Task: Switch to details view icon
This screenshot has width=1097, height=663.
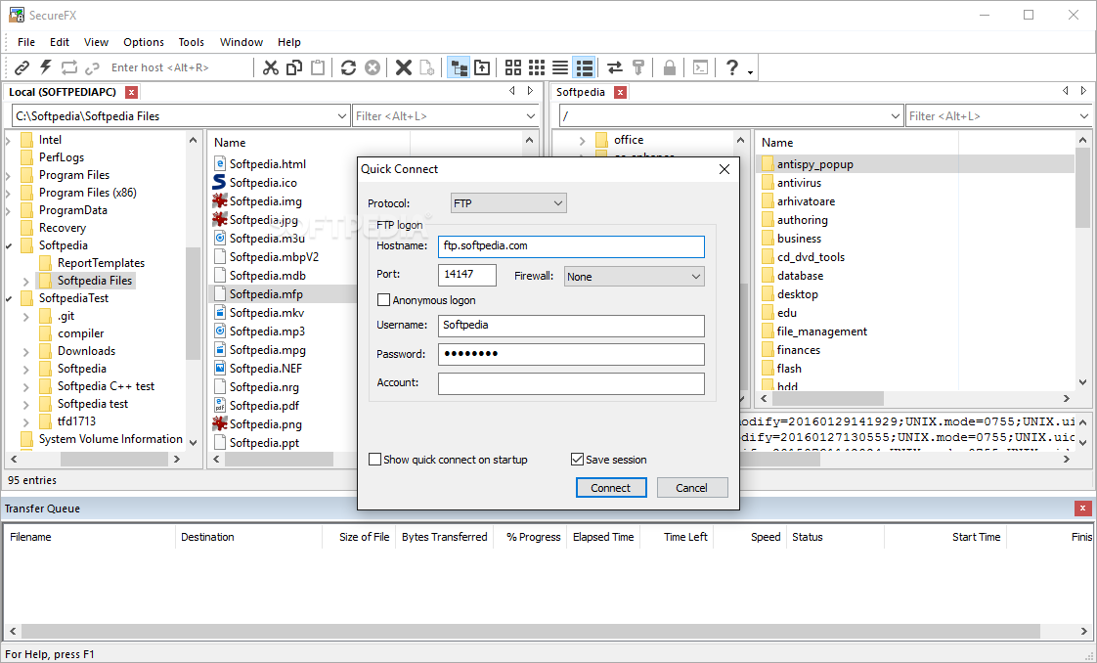Action: [584, 67]
